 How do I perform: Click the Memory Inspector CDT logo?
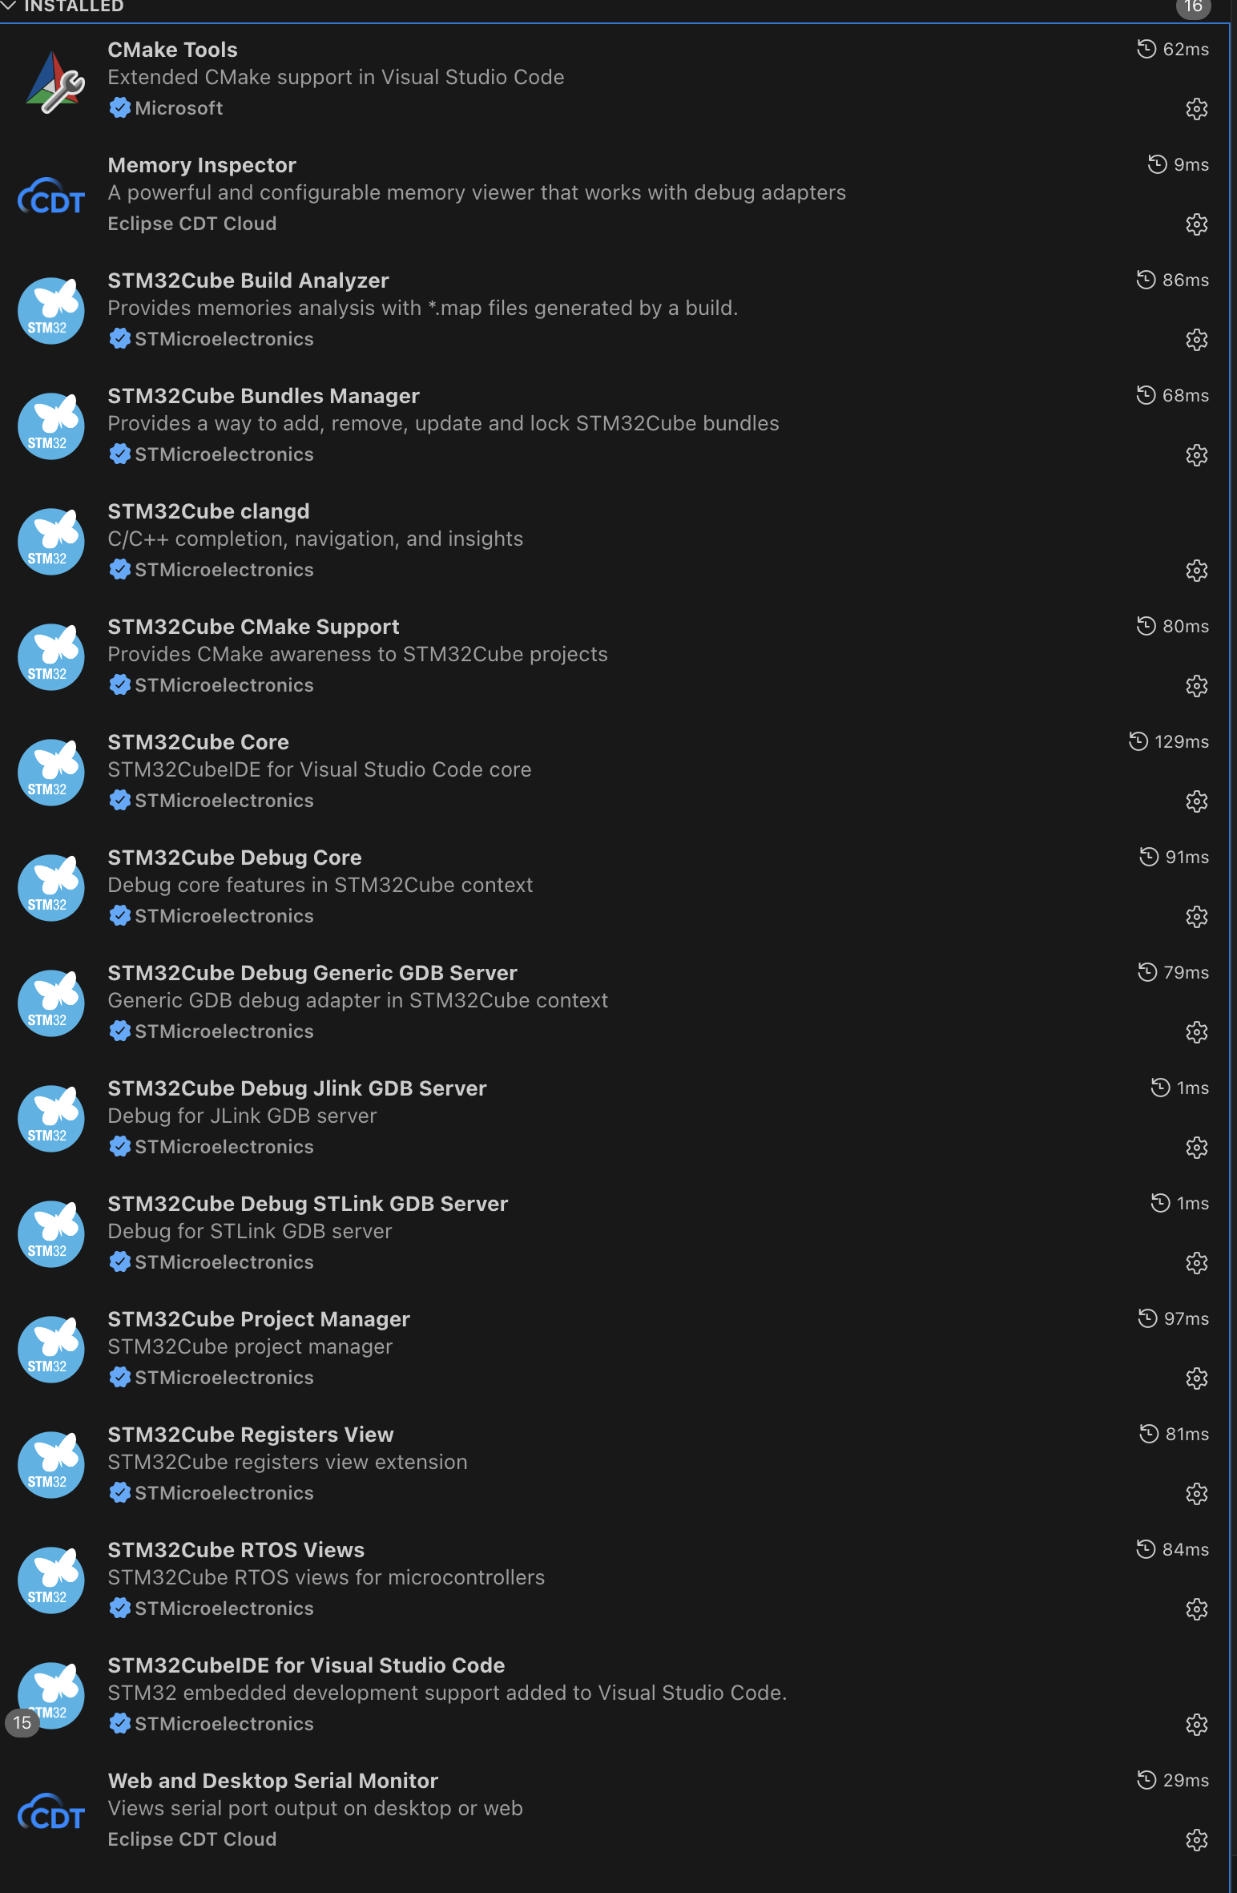[51, 196]
